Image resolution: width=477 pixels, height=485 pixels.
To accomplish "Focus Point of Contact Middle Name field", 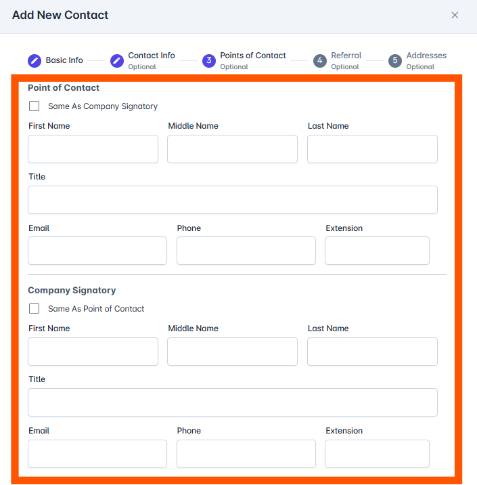I will click(x=232, y=149).
